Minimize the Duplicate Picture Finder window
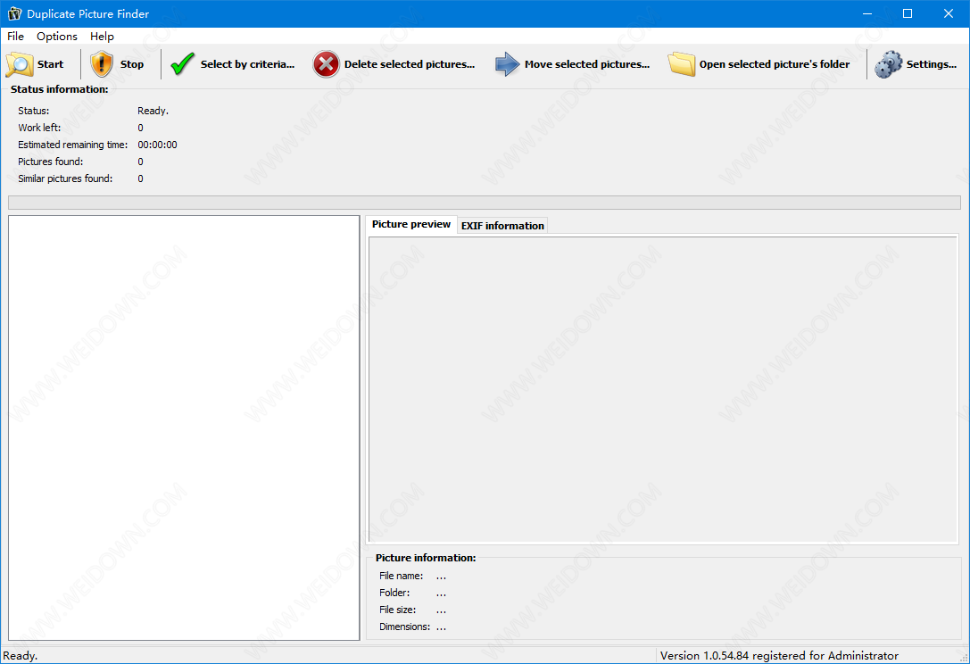 [x=866, y=13]
